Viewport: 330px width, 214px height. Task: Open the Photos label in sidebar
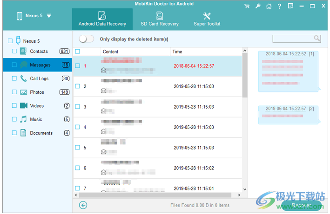37,92
